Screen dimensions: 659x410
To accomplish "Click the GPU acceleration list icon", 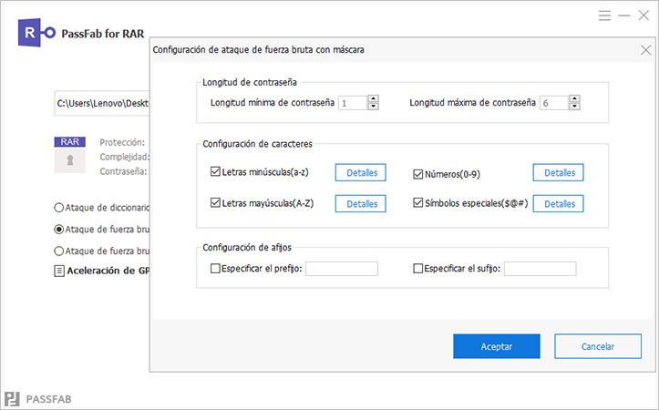I will [x=59, y=271].
